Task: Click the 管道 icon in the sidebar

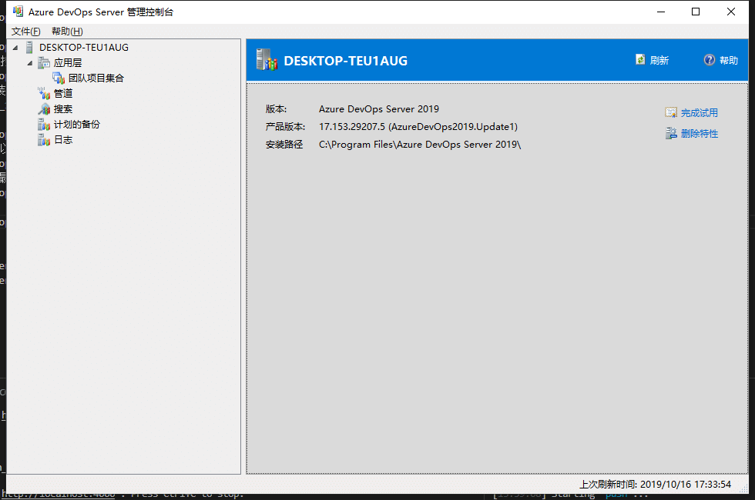Action: [44, 94]
